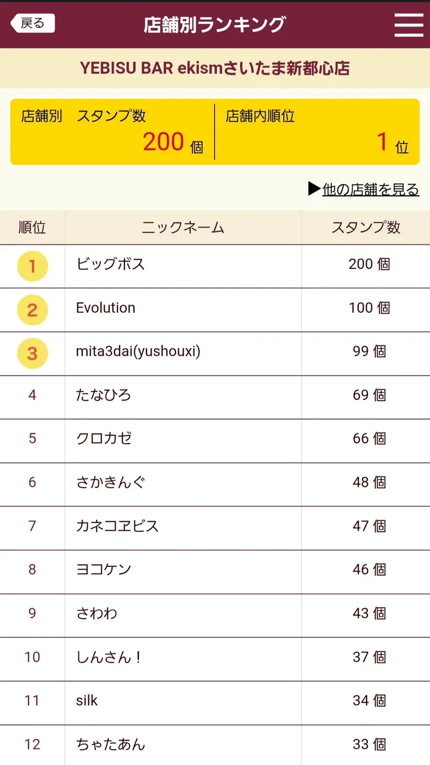
Task: Open the hamburger menu icon
Action: point(409,24)
